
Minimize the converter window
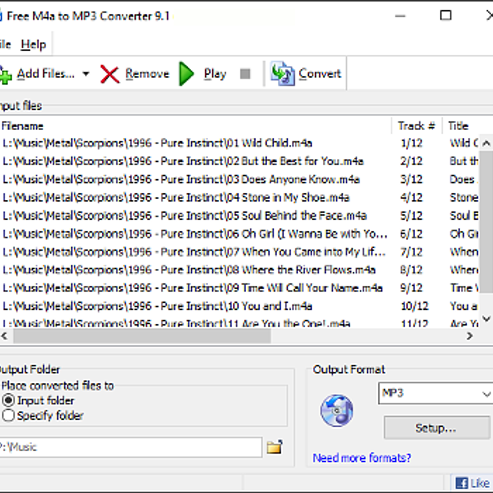pos(400,16)
